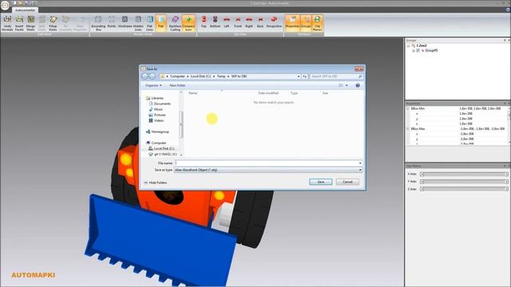Collapse the root node in Groups tree
511x287 pixels.
click(408, 46)
